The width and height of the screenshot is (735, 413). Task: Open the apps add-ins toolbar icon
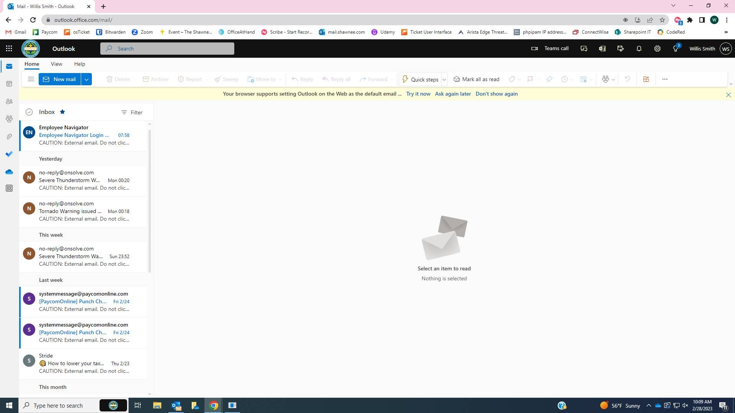646,79
